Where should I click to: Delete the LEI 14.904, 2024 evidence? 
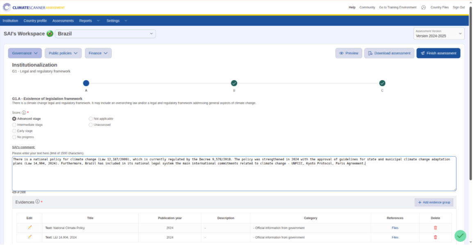click(435, 237)
